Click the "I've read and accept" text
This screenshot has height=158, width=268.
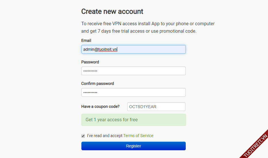[x=105, y=136]
